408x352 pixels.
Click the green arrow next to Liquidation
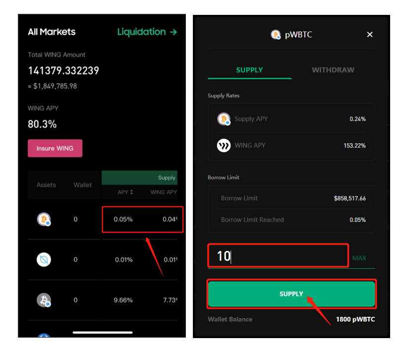coord(174,32)
